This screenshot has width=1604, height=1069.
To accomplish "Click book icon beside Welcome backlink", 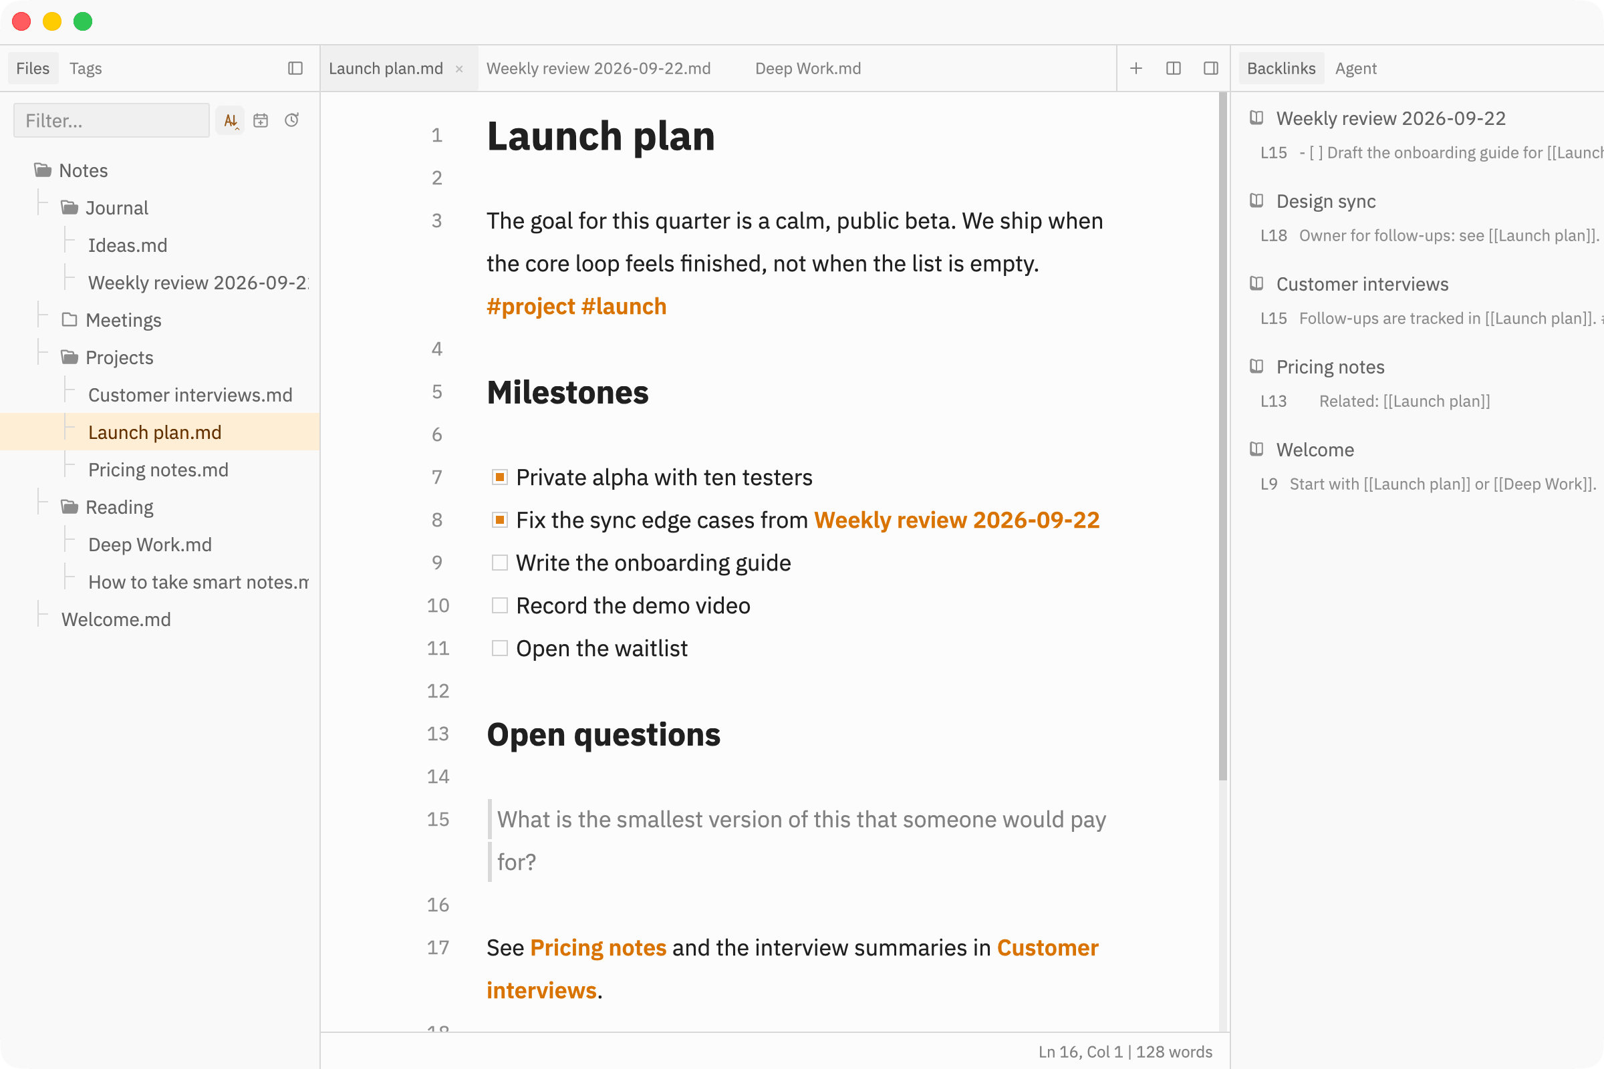I will click(1257, 449).
